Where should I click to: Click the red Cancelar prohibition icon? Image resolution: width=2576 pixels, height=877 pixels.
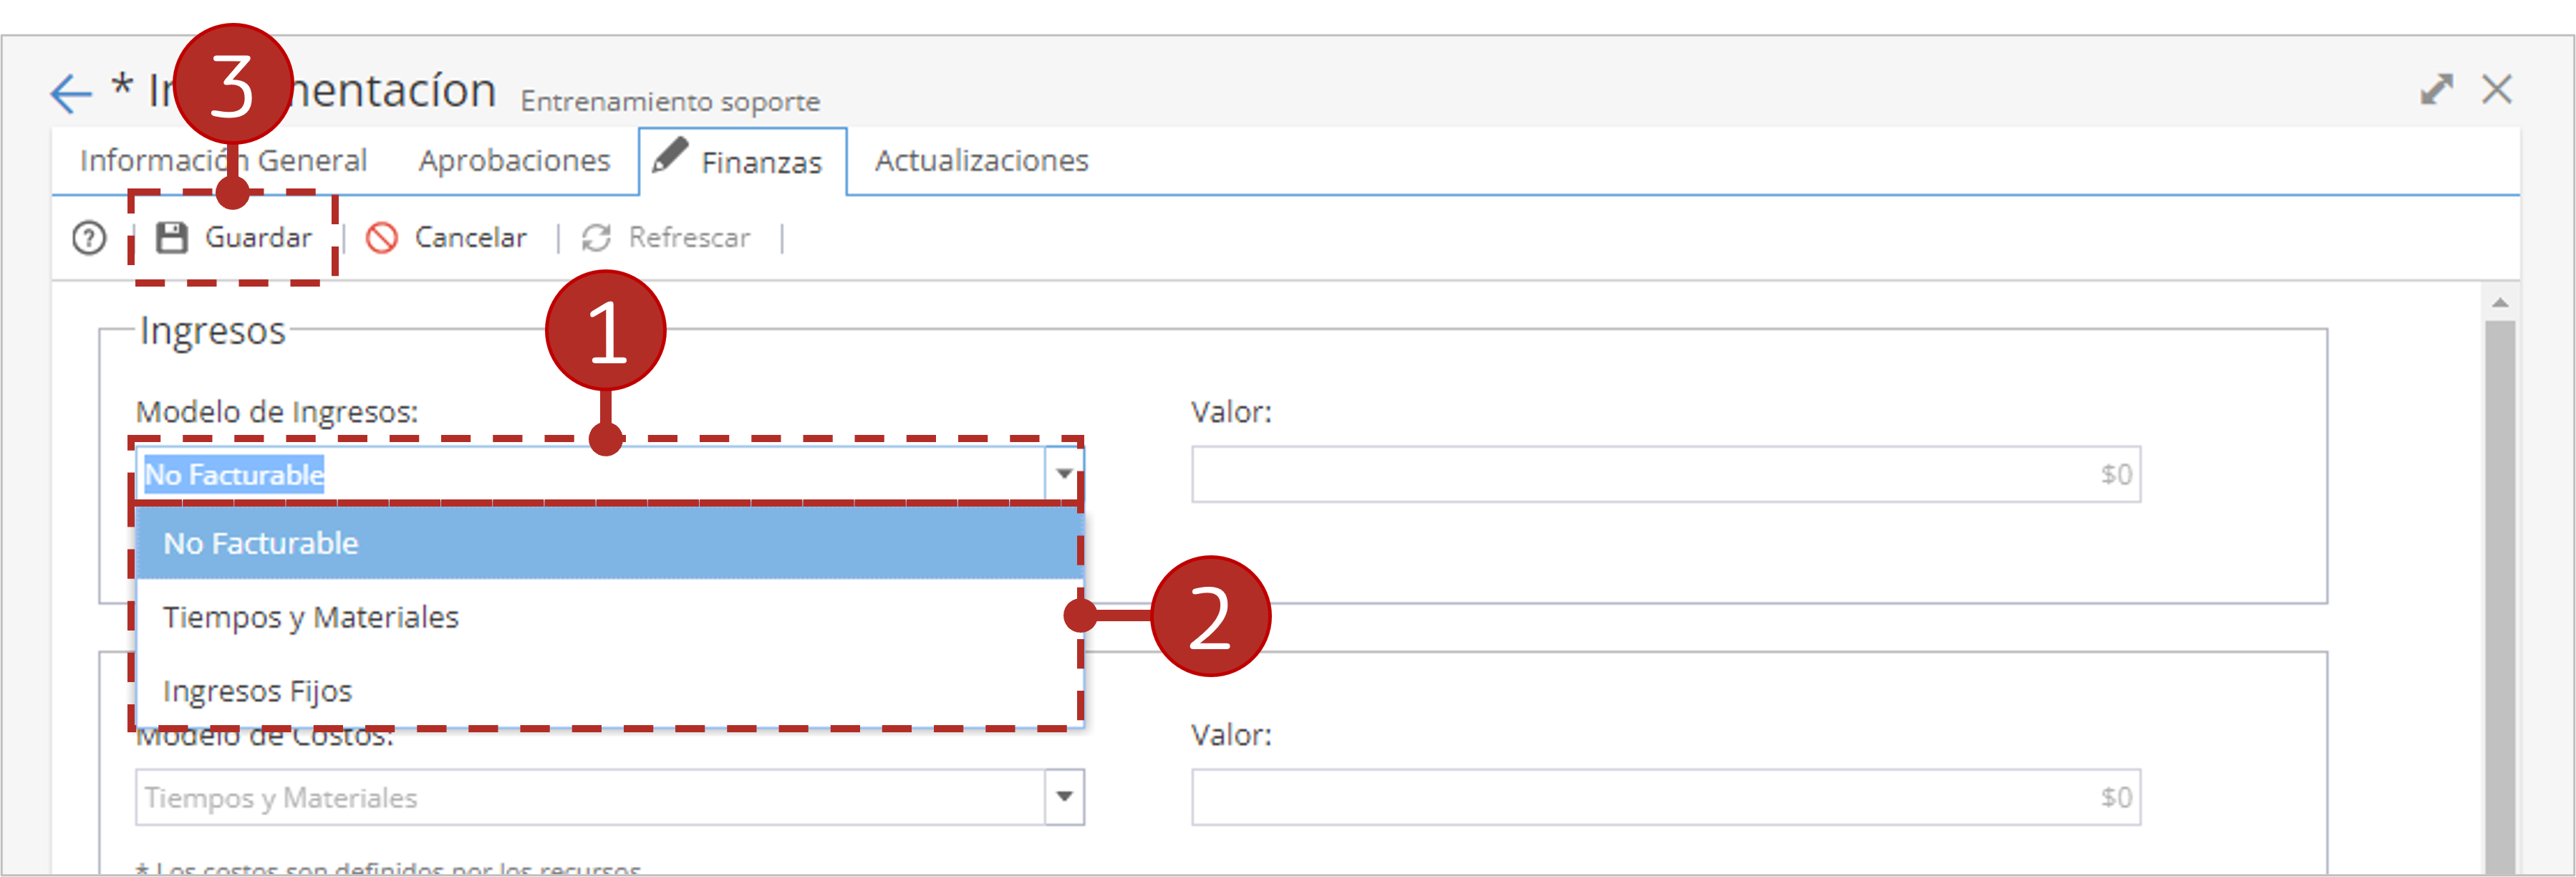382,238
